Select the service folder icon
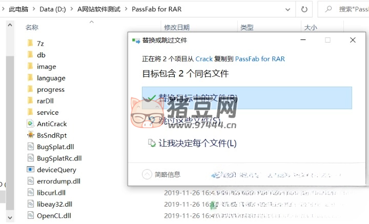 click(x=30, y=112)
